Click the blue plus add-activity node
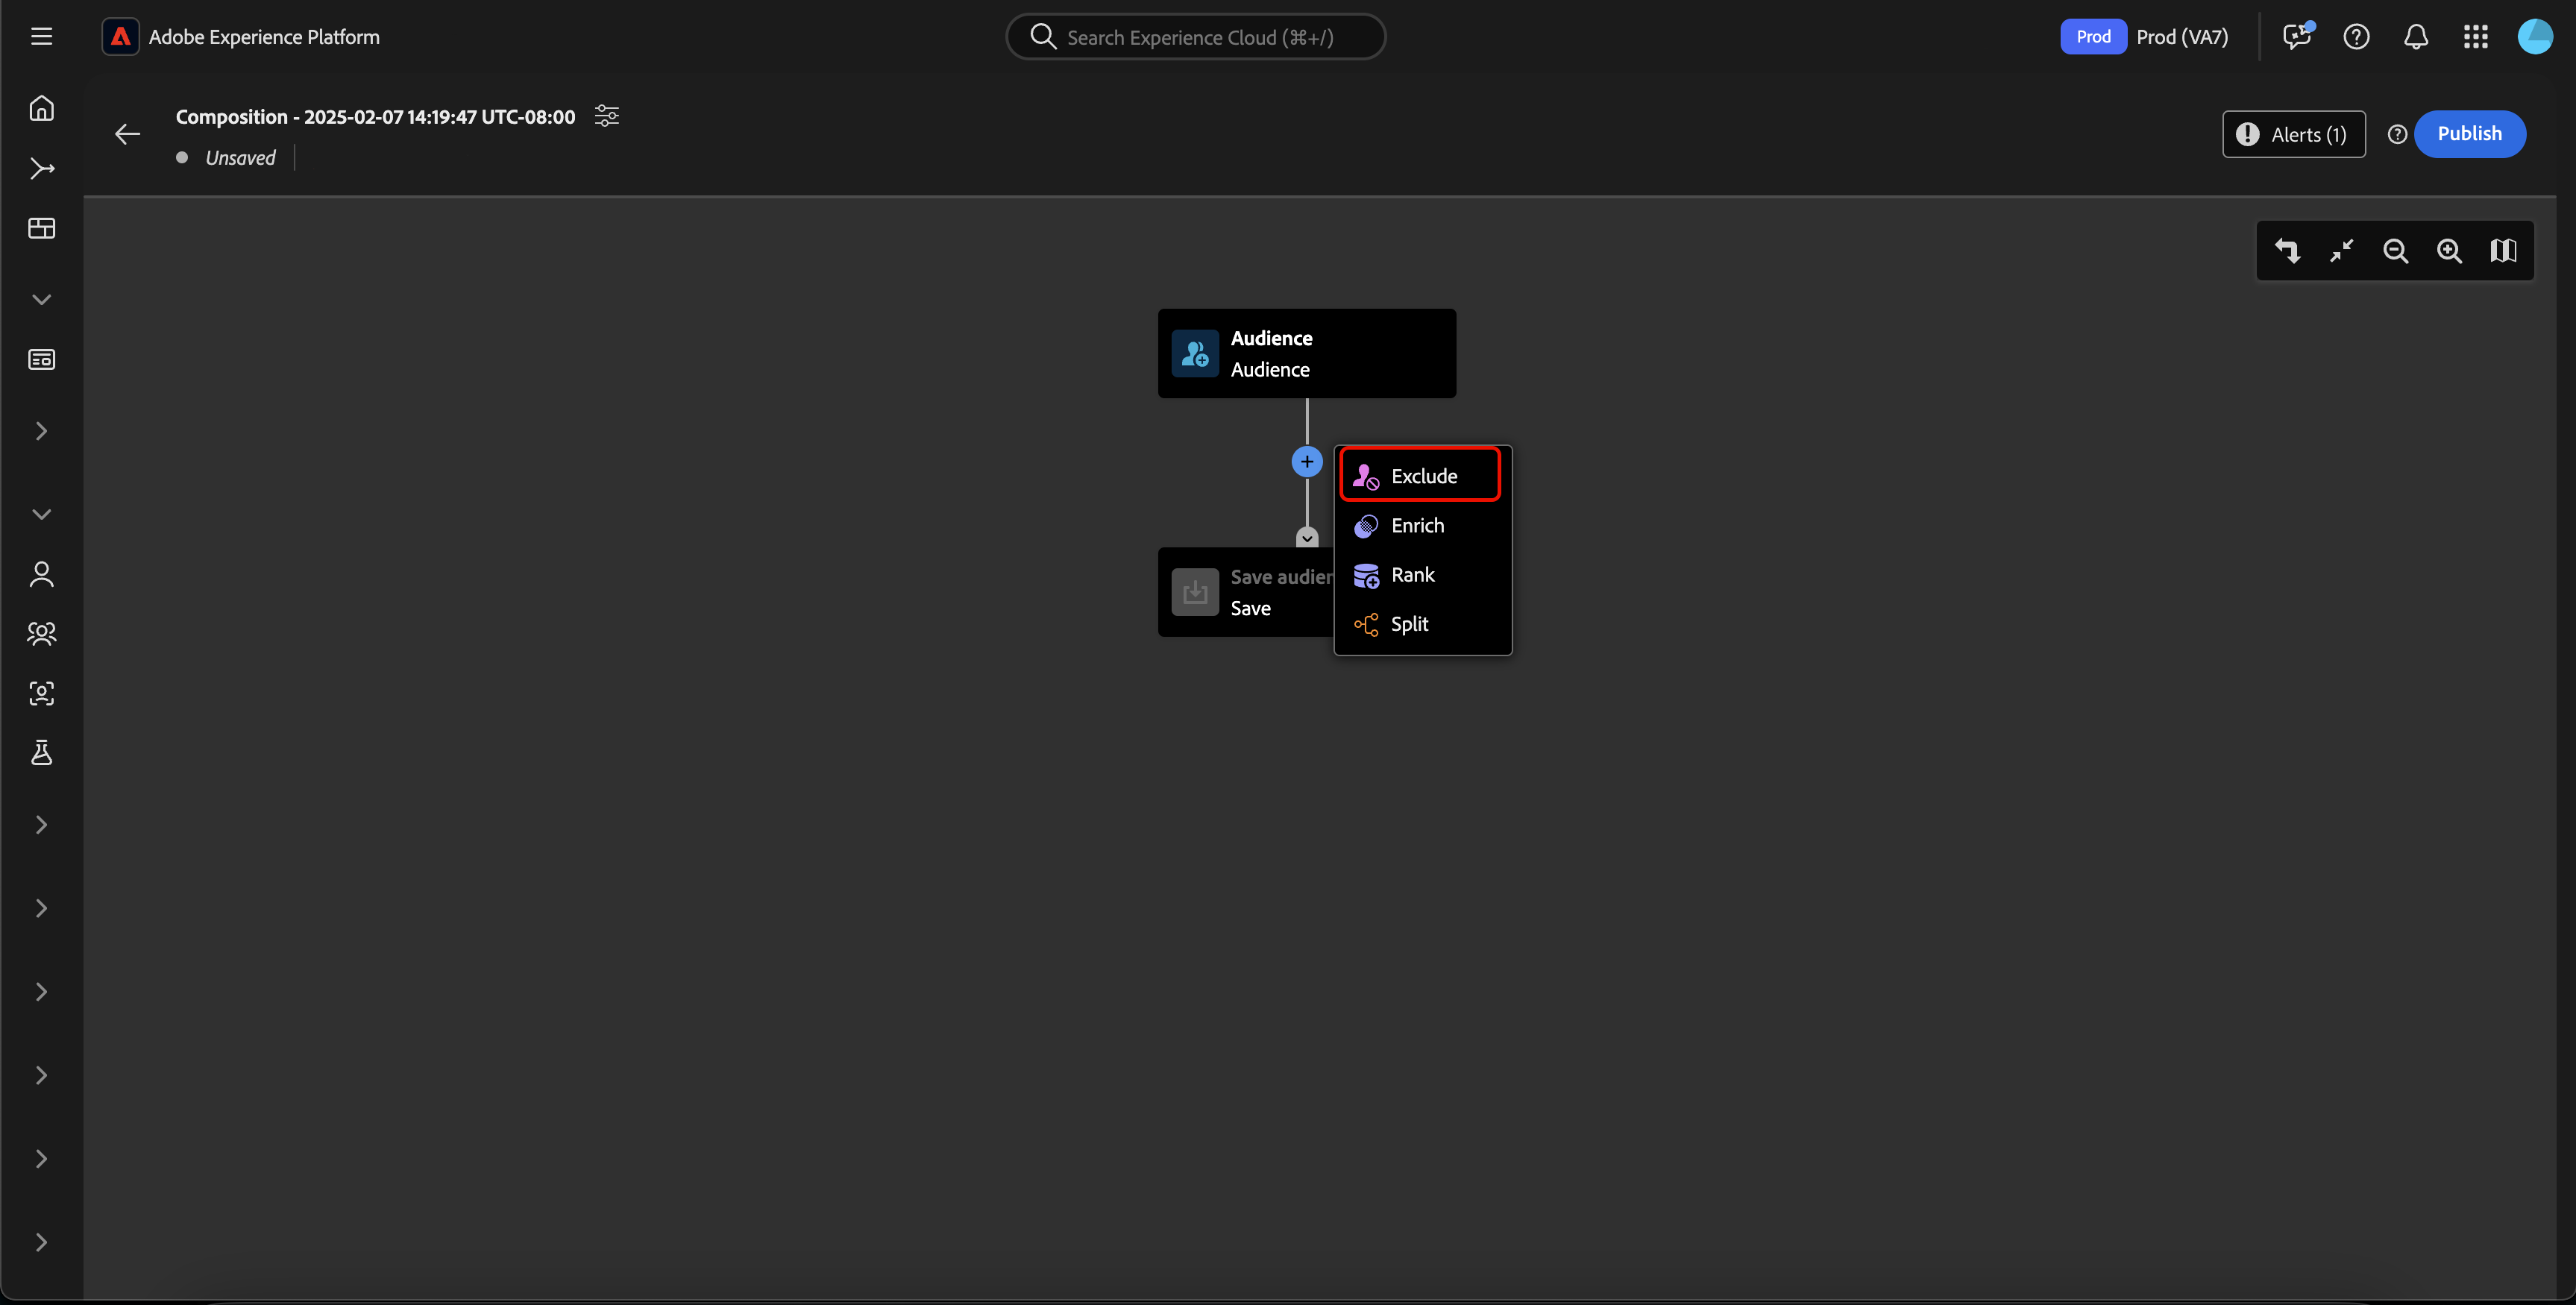 [1306, 462]
